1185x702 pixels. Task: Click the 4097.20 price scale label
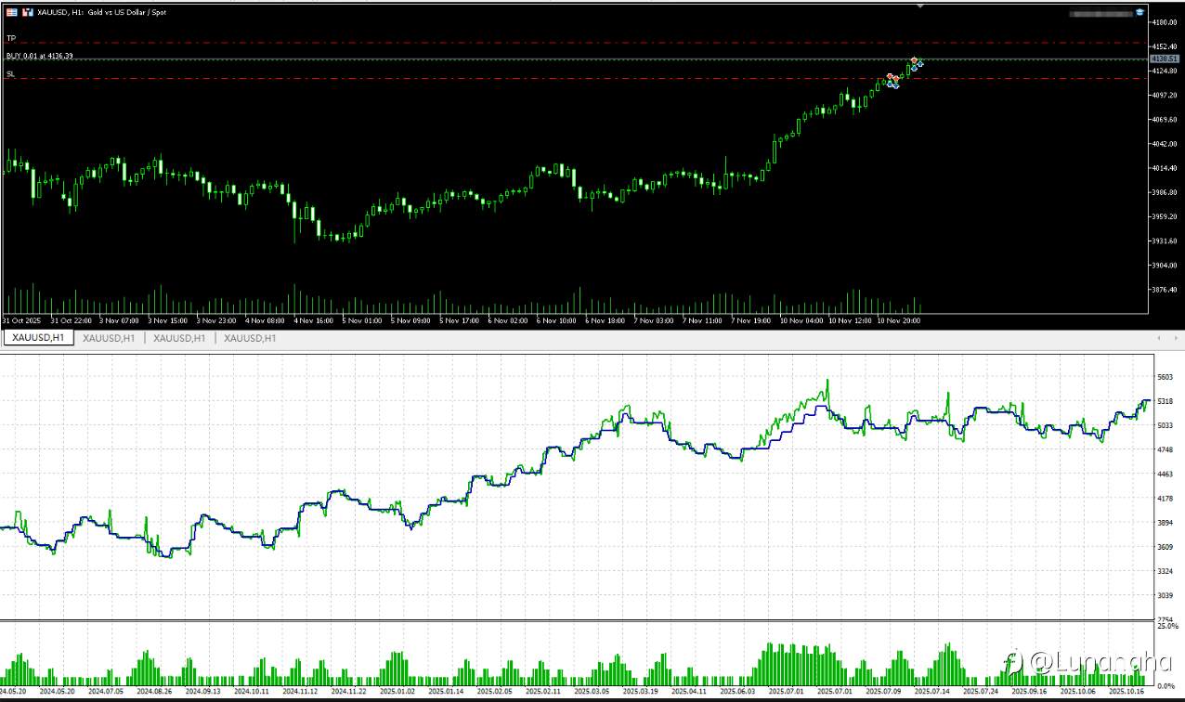[x=1165, y=95]
